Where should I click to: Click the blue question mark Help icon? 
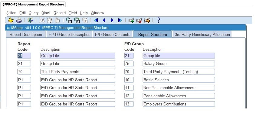pyautogui.click(x=158, y=20)
